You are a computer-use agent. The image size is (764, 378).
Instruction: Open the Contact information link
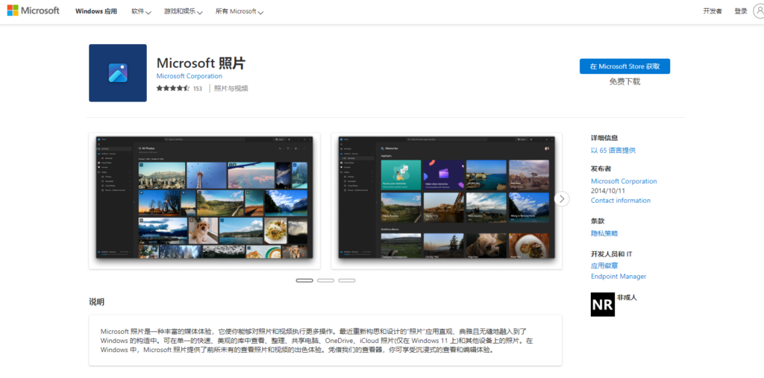click(621, 201)
